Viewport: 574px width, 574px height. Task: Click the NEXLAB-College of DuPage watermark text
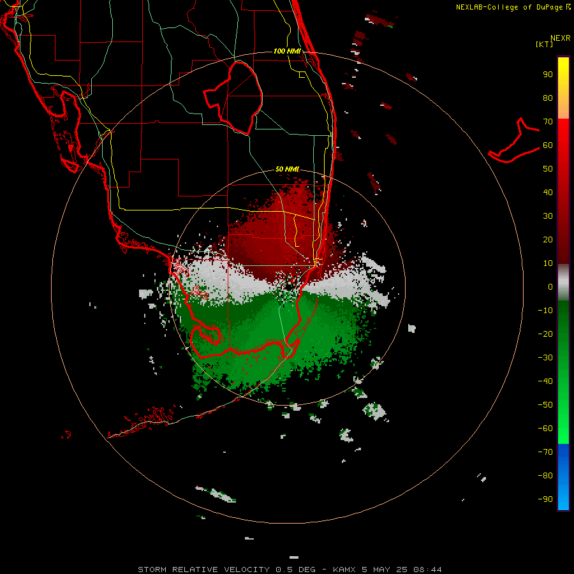(513, 7)
